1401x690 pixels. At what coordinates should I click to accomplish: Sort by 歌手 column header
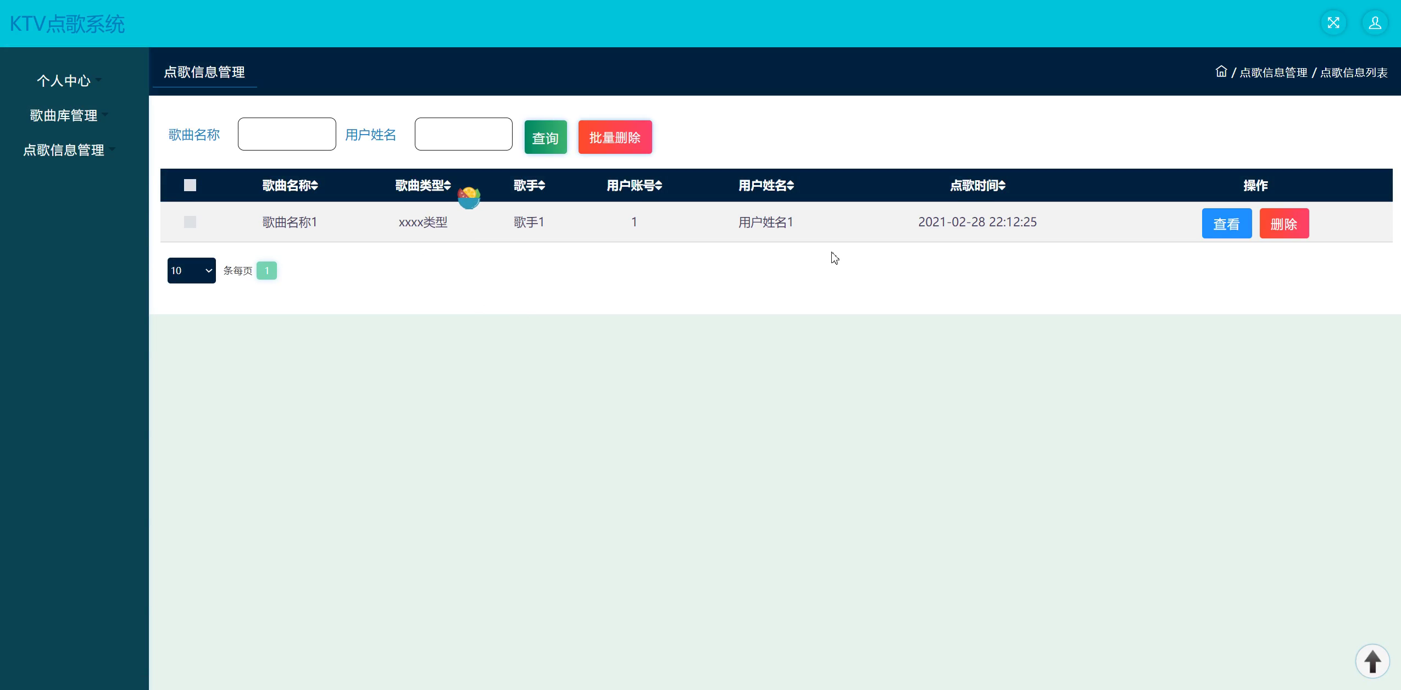click(x=529, y=186)
